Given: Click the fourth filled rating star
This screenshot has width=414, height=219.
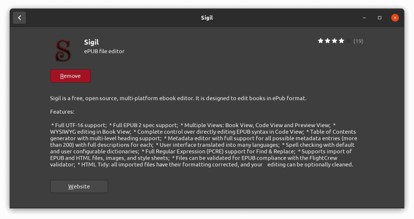Looking at the screenshot, I should click(x=341, y=41).
